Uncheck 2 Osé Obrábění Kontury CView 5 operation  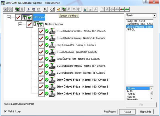(41, 38)
